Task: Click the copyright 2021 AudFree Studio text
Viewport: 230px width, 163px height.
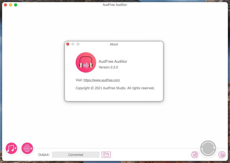Action: click(x=115, y=88)
